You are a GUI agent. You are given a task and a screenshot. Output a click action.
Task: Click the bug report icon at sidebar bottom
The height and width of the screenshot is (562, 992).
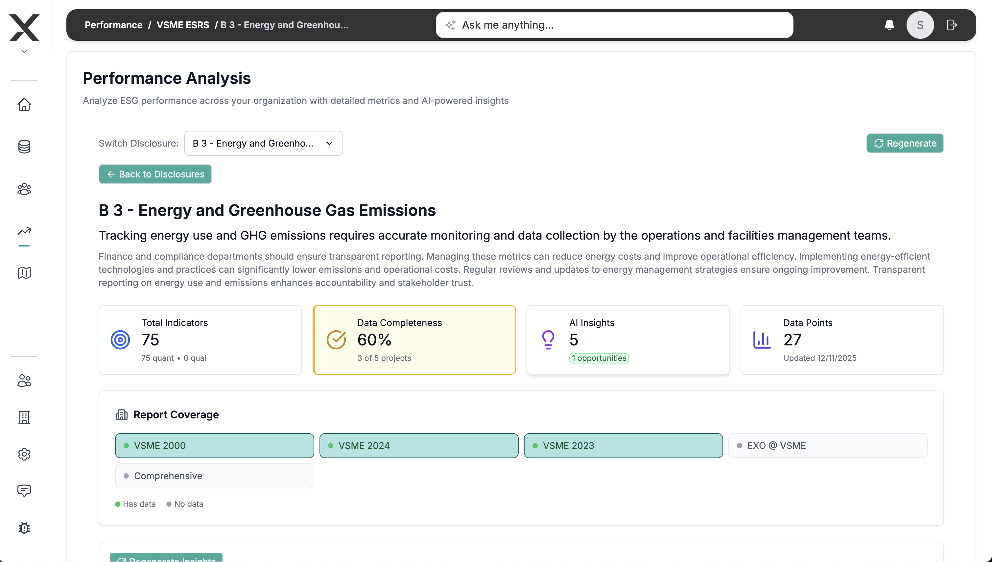[x=24, y=528]
